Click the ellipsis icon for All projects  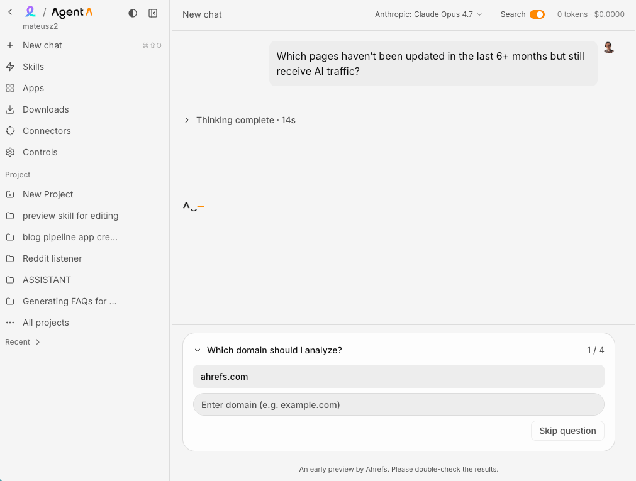10,323
